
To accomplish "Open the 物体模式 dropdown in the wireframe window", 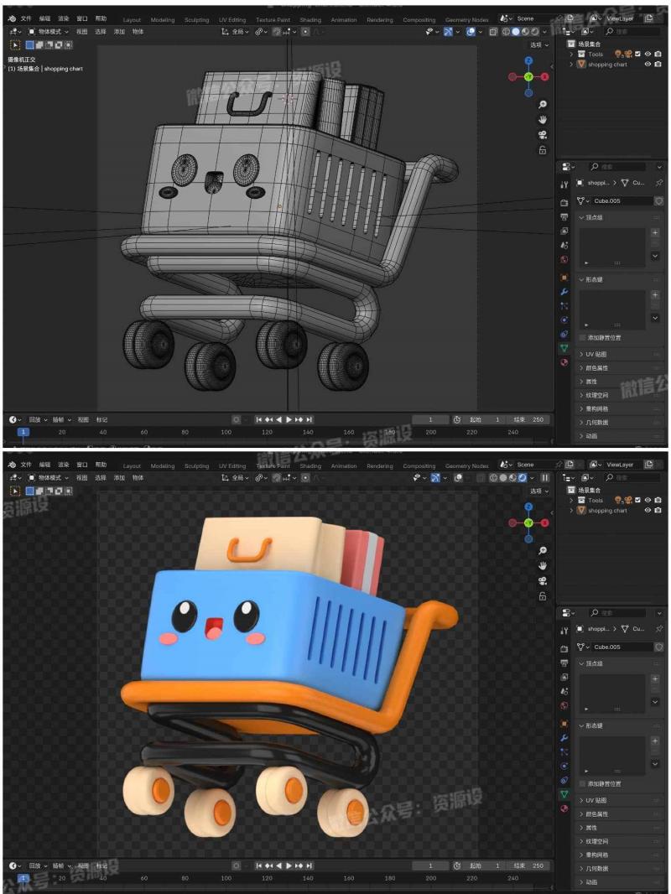I will tap(49, 32).
